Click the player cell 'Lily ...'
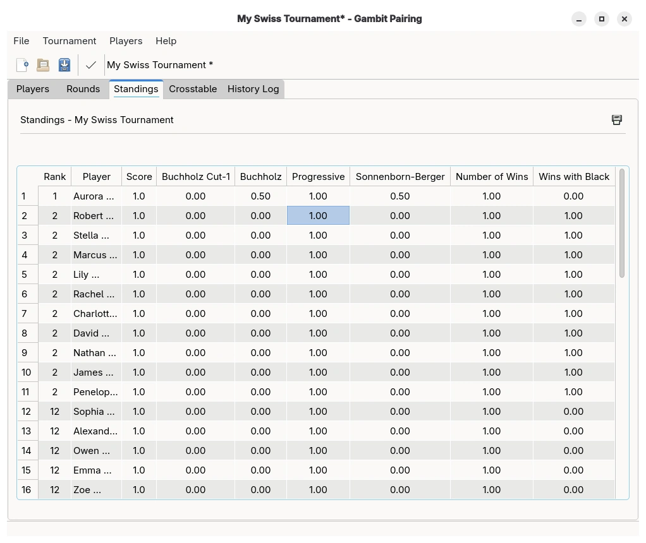 tap(97, 274)
